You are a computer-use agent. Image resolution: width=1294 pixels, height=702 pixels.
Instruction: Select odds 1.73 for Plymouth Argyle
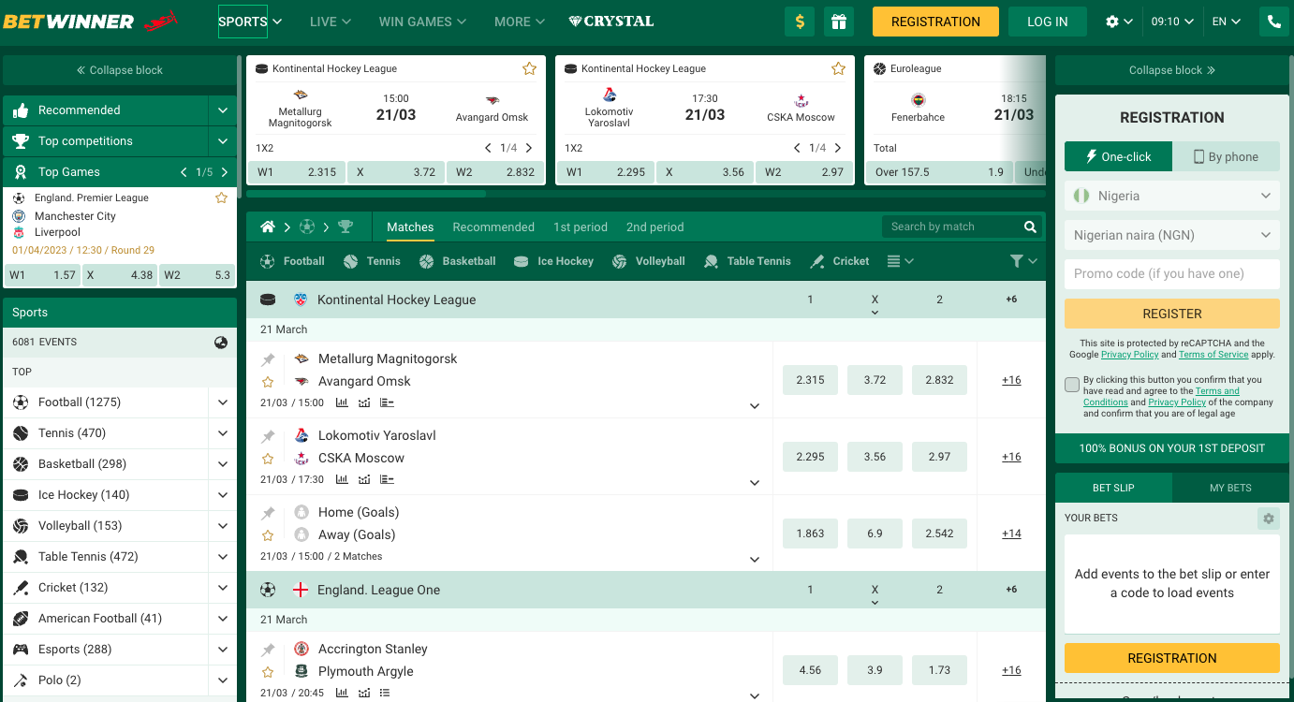click(939, 670)
